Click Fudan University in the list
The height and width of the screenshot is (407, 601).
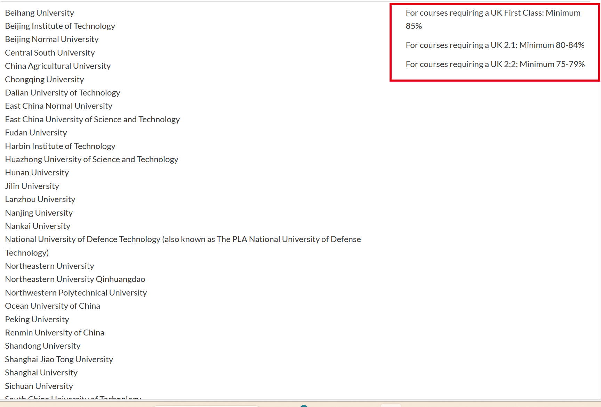tap(36, 133)
